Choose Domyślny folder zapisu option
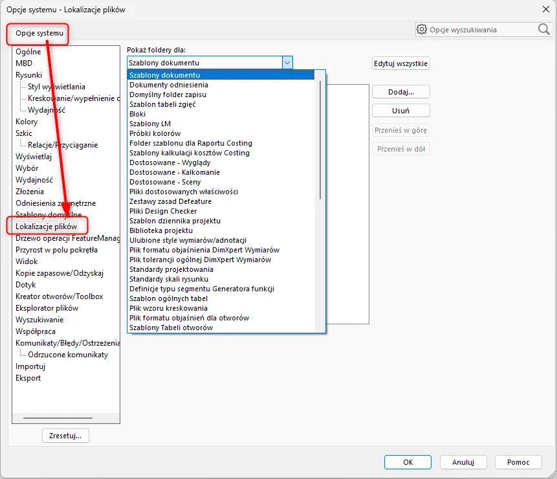The width and height of the screenshot is (557, 479). click(x=221, y=95)
